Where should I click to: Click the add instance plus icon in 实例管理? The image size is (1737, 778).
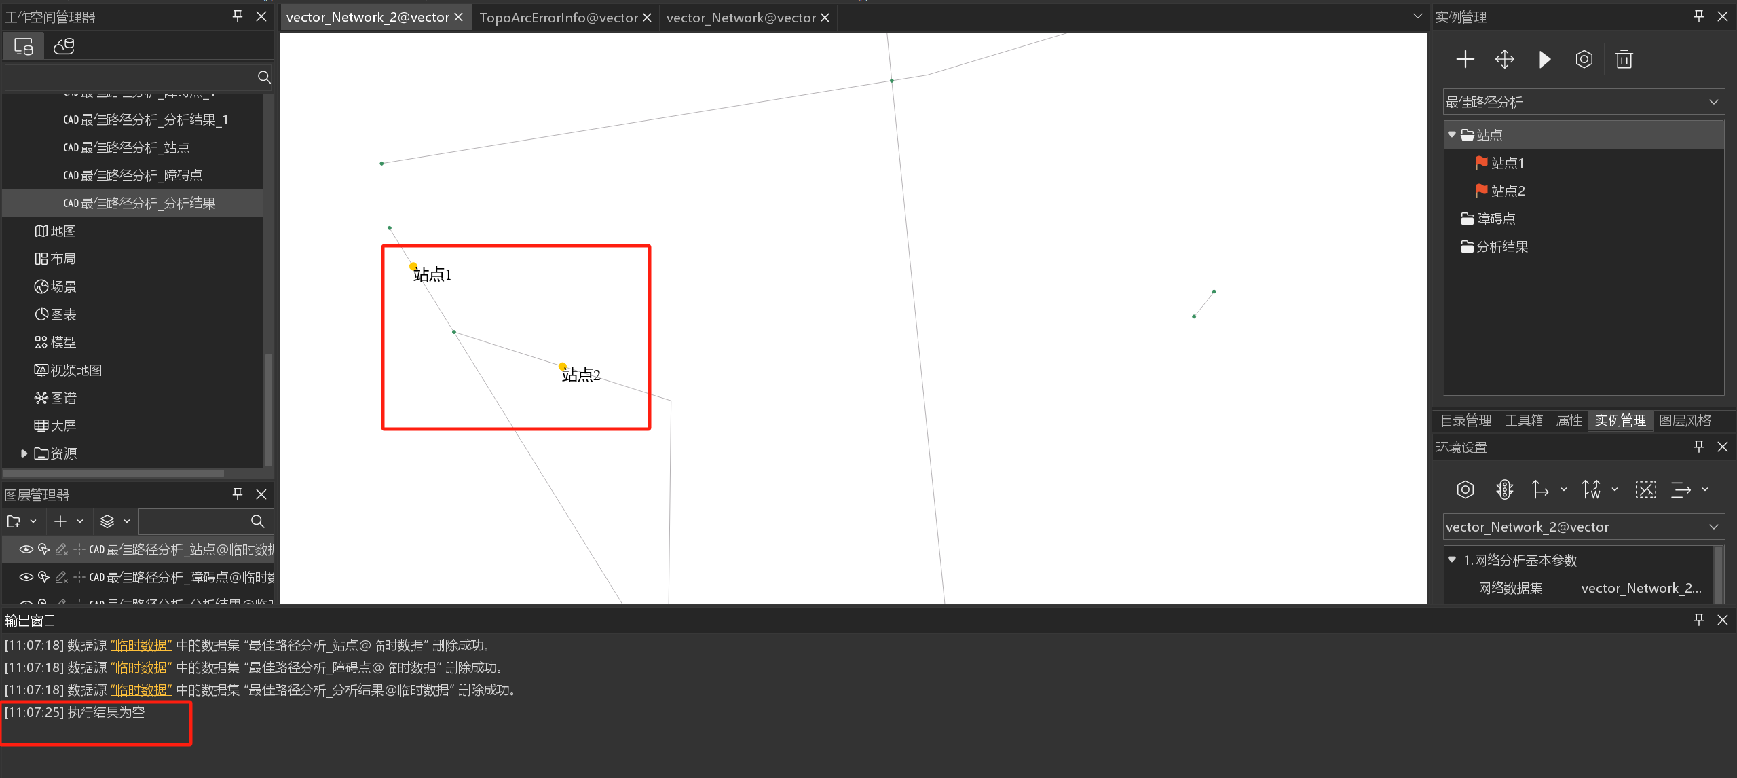[x=1465, y=60]
